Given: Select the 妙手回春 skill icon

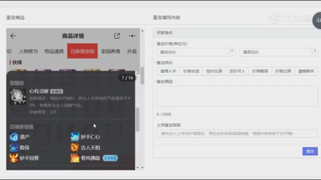Looking at the screenshot, I should [x=14, y=158].
